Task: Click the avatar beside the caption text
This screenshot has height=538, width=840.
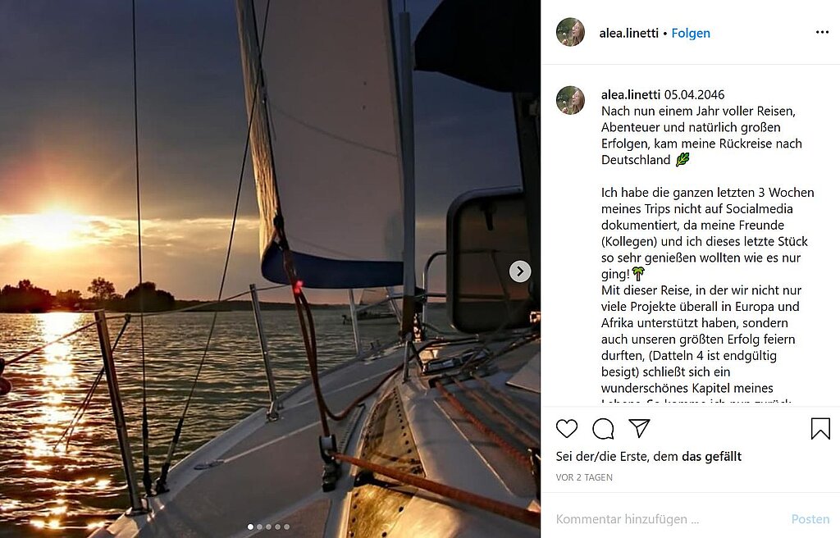Action: [570, 100]
